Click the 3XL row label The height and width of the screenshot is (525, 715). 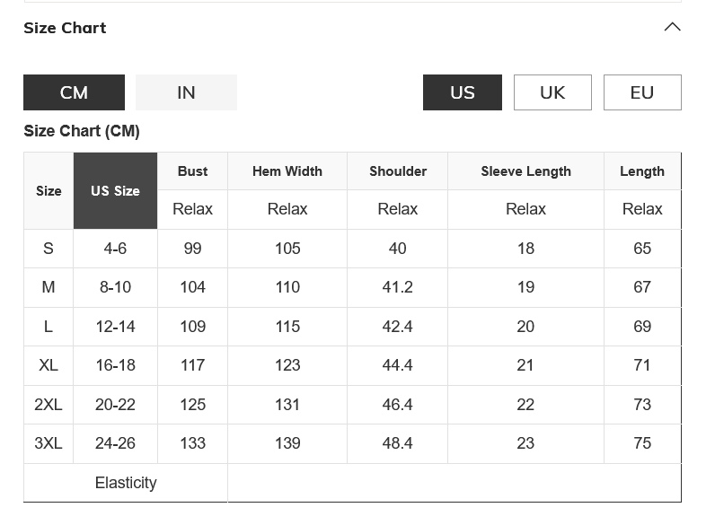pyautogui.click(x=49, y=443)
